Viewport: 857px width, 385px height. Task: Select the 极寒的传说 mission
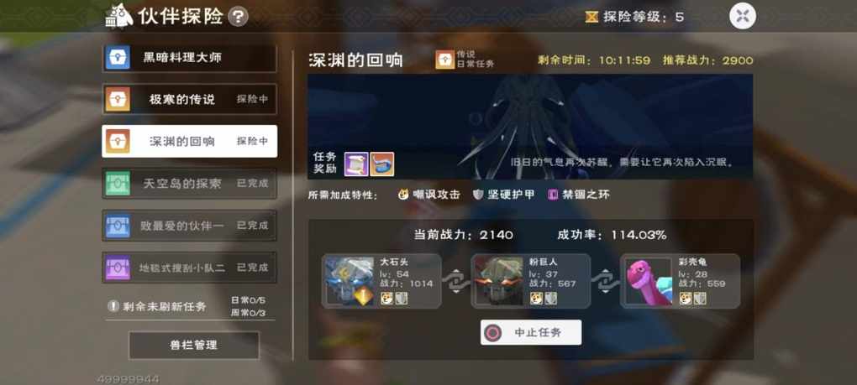coord(189,99)
